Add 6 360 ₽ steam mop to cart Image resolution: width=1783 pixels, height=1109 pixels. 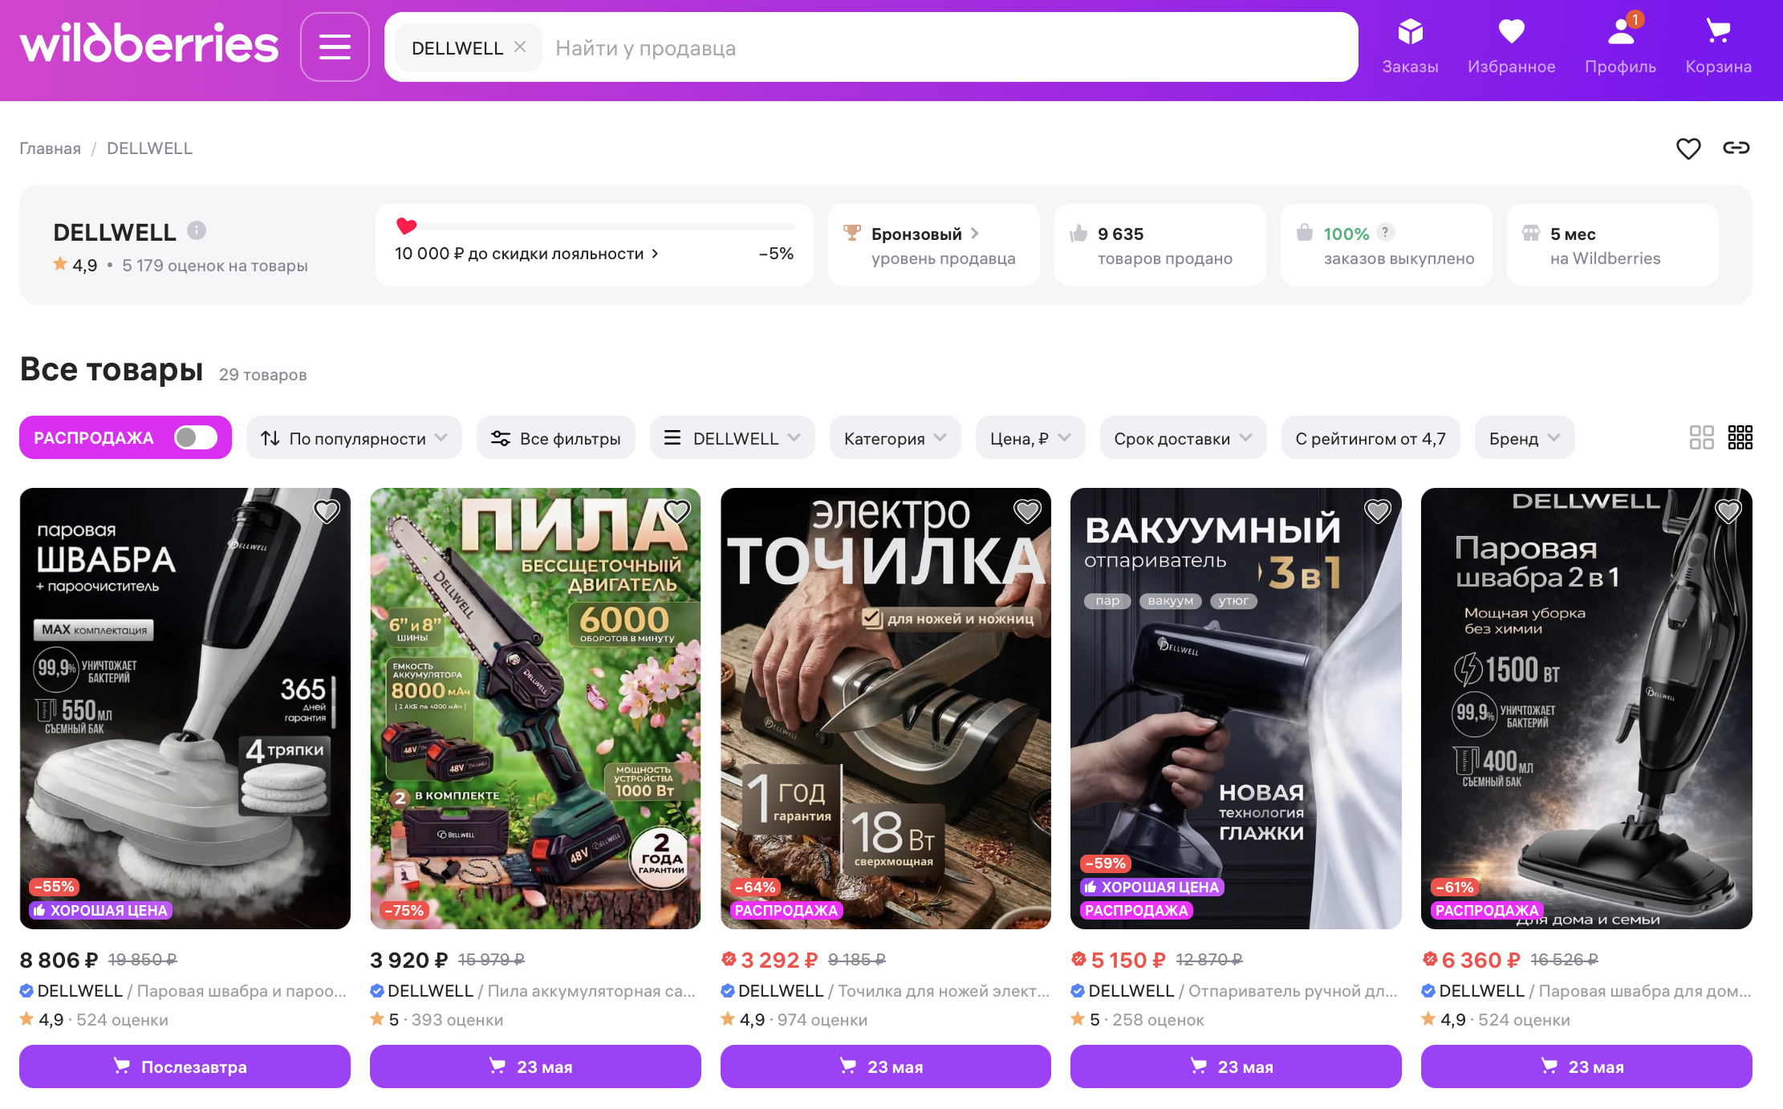click(1586, 1066)
